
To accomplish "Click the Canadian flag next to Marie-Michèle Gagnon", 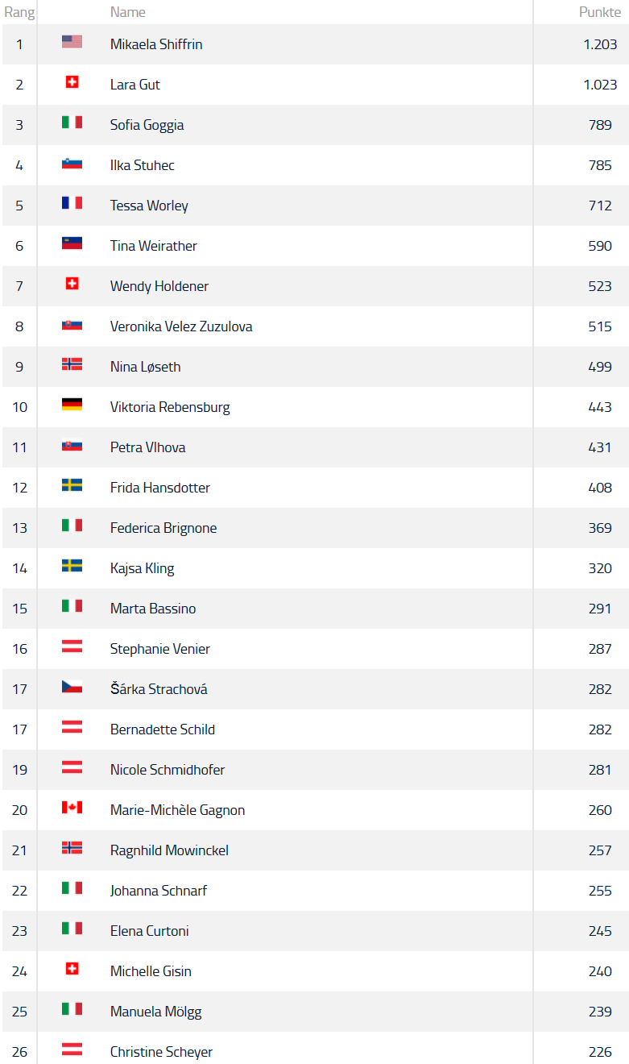I will pos(72,808).
